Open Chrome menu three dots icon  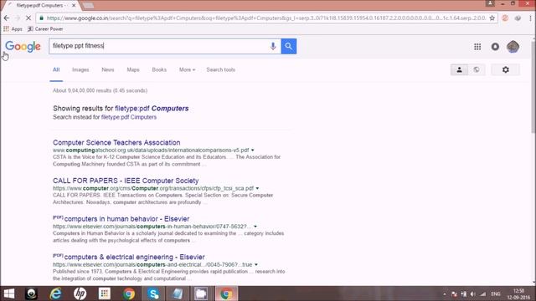coord(530,18)
